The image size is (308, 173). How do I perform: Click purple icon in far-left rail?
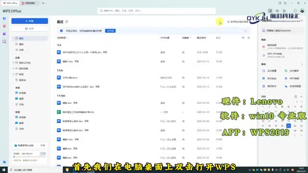(4, 34)
